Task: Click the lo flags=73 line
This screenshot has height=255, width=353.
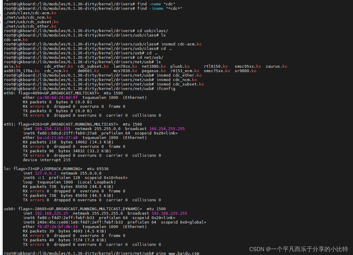Action: (x=56, y=169)
